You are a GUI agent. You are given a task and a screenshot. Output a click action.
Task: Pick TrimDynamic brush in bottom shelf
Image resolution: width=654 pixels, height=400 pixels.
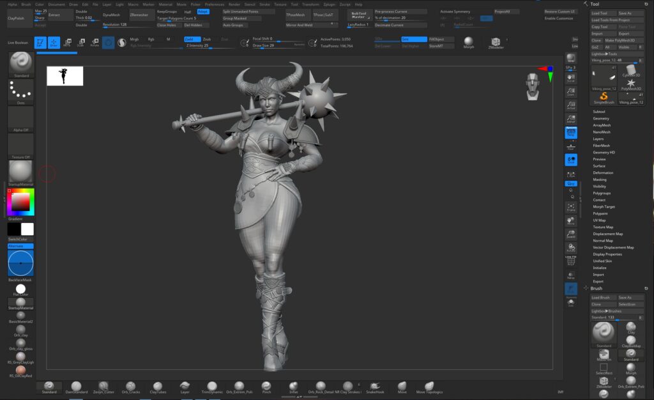pos(212,387)
